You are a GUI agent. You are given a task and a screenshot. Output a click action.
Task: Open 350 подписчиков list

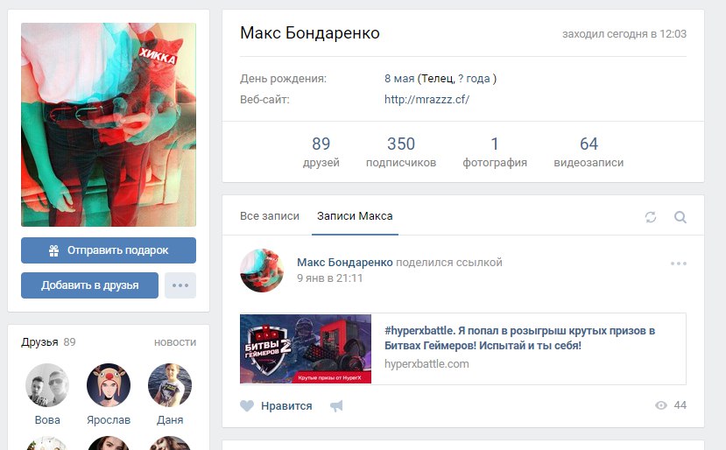[x=401, y=151]
